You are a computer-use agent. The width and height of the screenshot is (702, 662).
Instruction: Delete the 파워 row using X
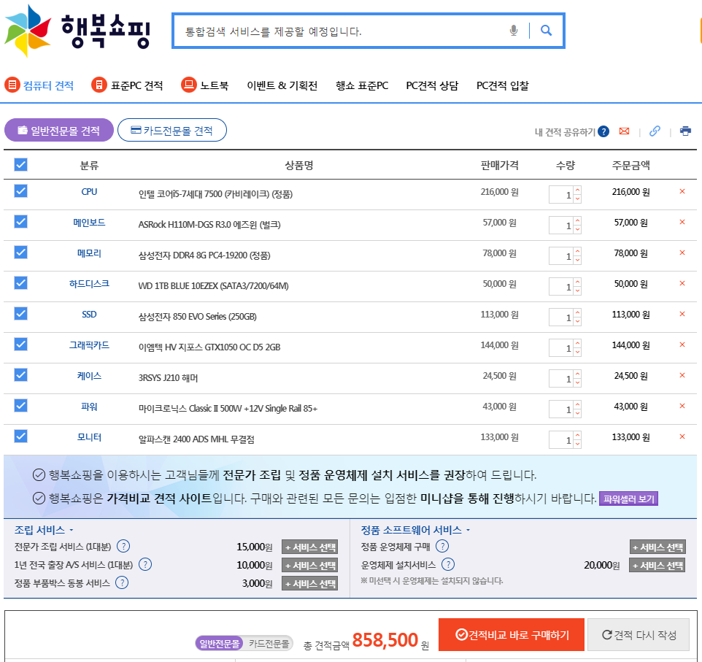[682, 407]
